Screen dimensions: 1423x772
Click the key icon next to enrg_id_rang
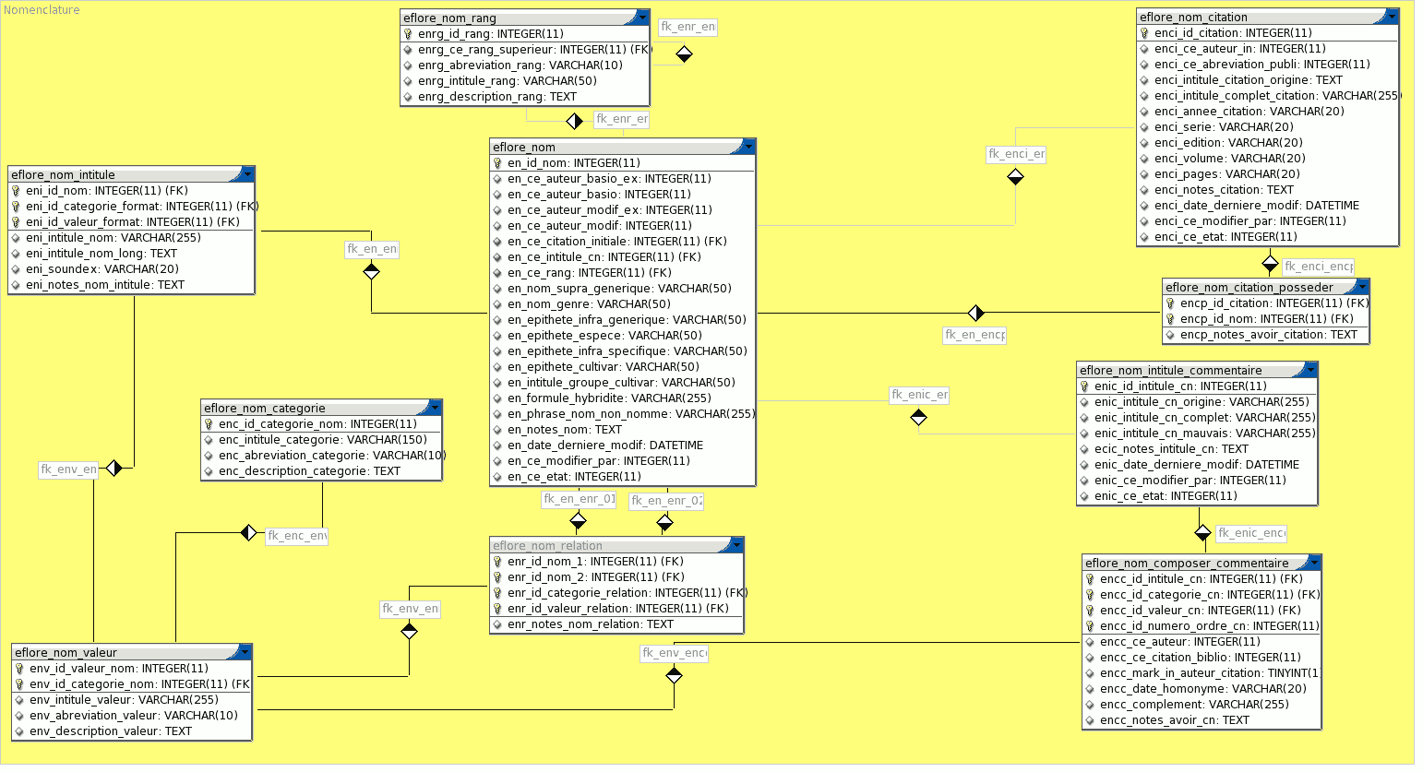tap(408, 34)
